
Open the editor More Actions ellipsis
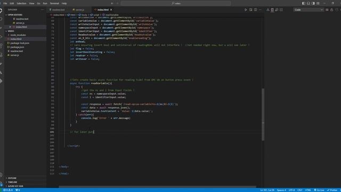tap(260, 10)
